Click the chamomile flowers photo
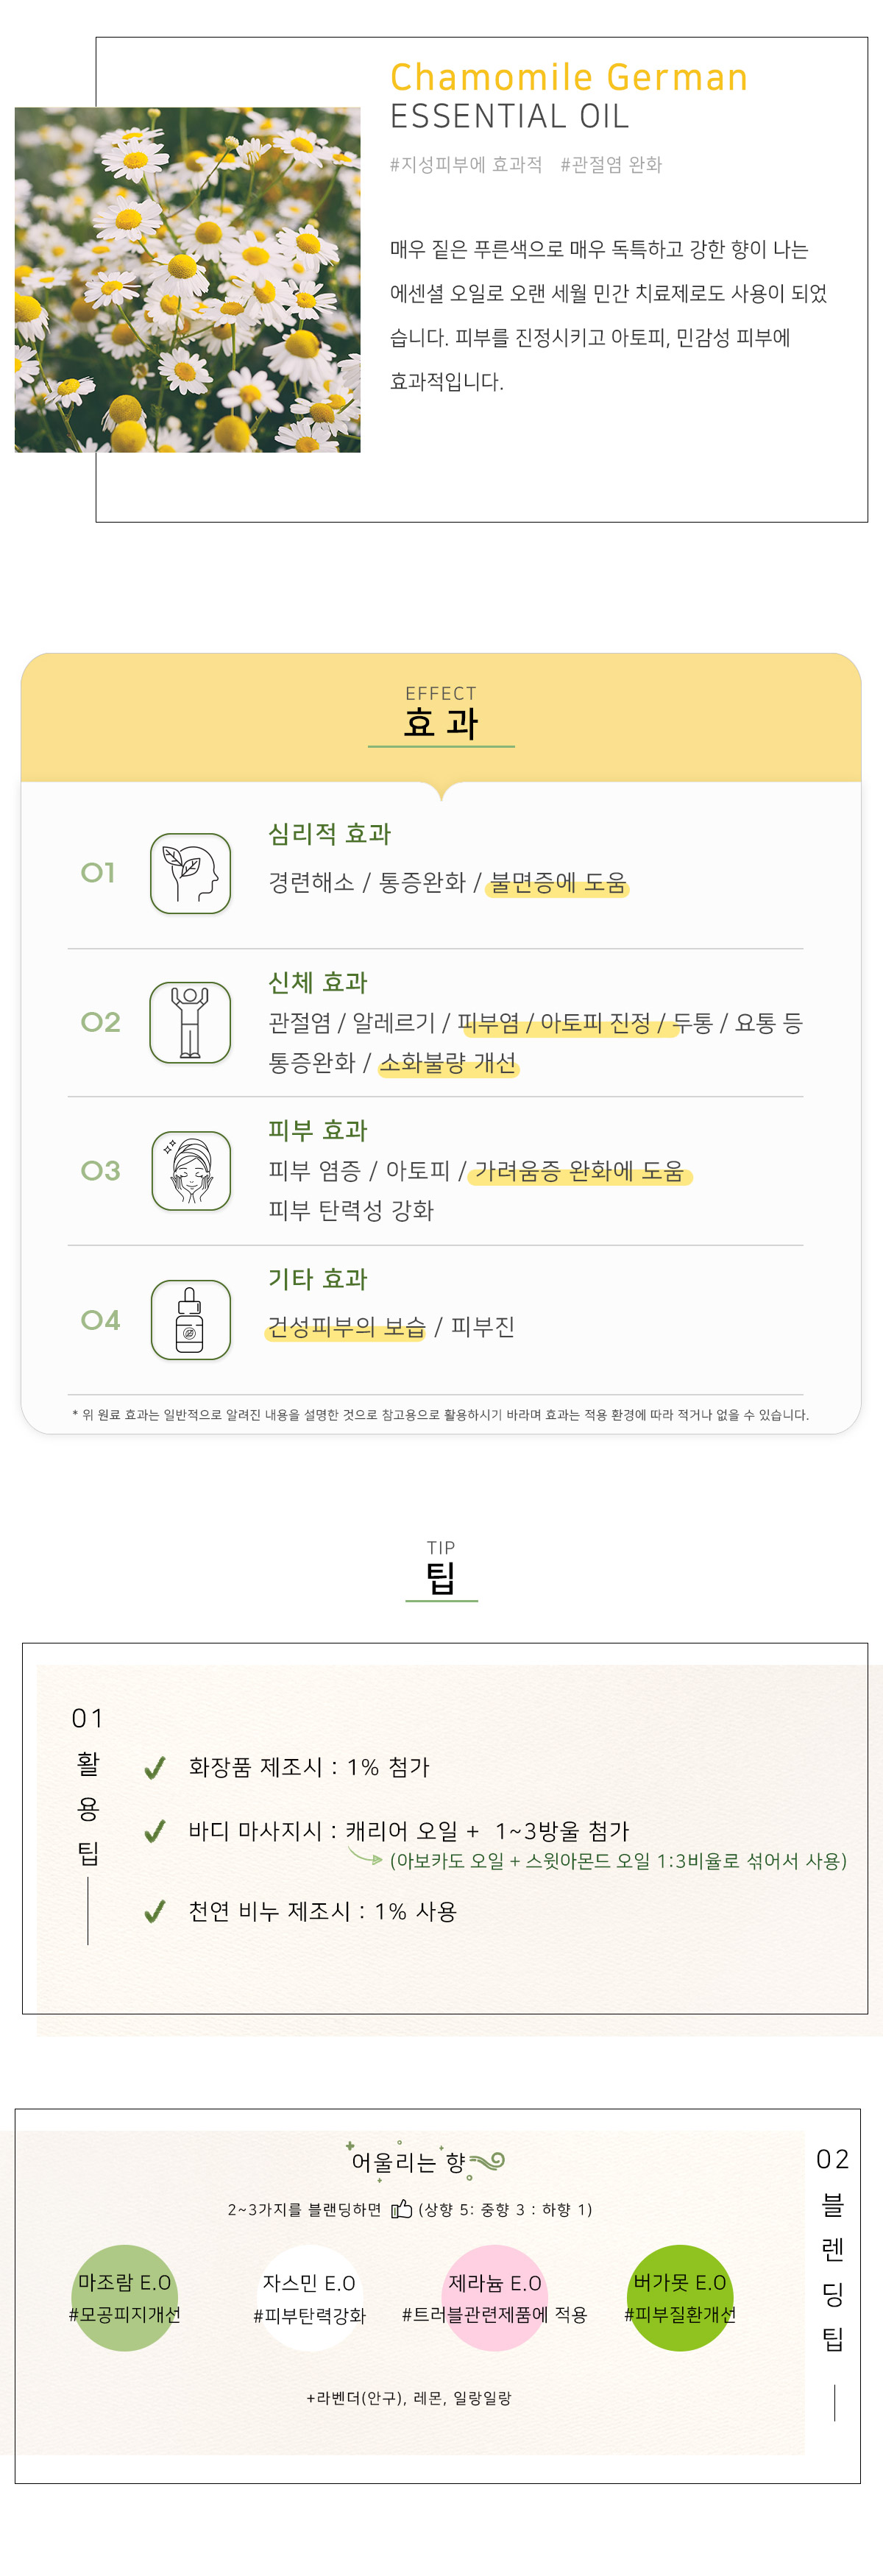The height and width of the screenshot is (2576, 883). pyautogui.click(x=188, y=280)
